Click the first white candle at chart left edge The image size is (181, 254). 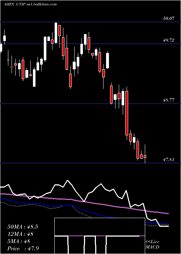tap(1, 48)
